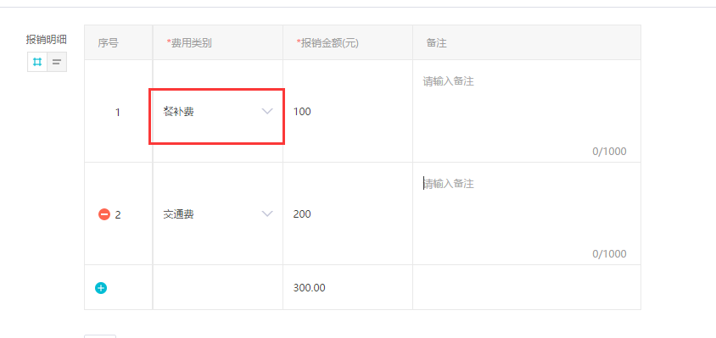Click the first row's 0/1000 character counter
The height and width of the screenshot is (338, 716).
click(609, 152)
